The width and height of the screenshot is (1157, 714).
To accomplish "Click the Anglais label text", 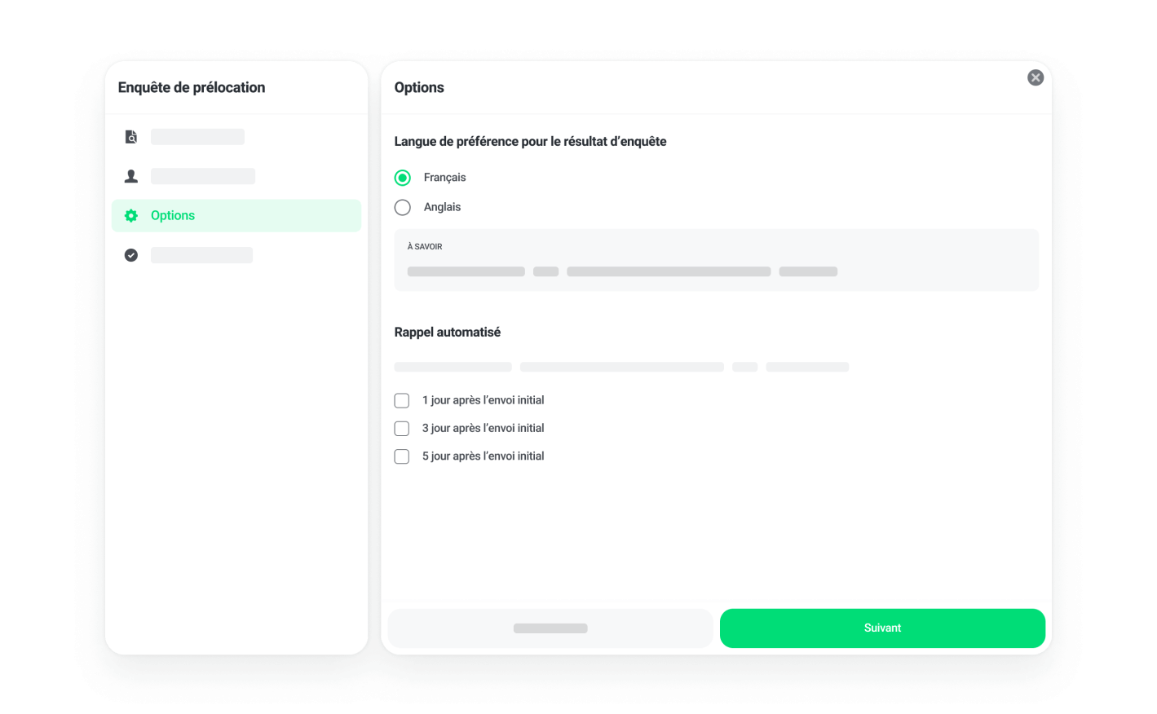I will 443,207.
